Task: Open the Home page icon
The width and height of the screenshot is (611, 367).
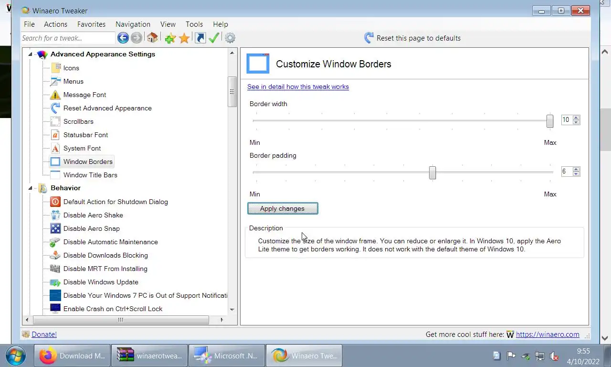Action: point(152,38)
